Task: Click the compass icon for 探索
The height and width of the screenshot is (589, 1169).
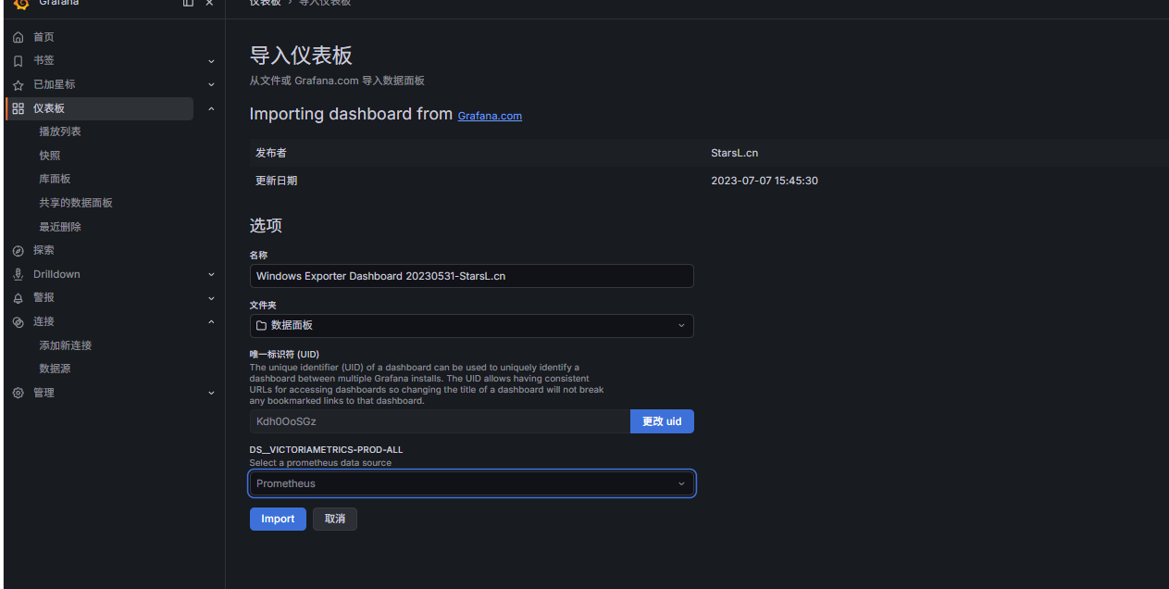Action: (x=19, y=250)
